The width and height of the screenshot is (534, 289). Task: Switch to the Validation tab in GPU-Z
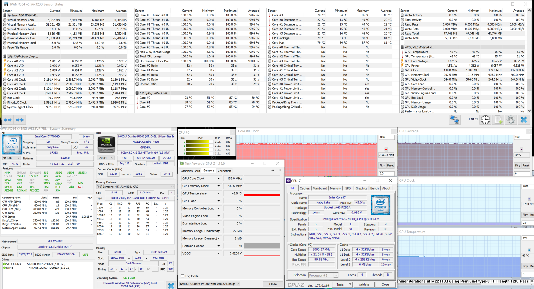(x=224, y=171)
